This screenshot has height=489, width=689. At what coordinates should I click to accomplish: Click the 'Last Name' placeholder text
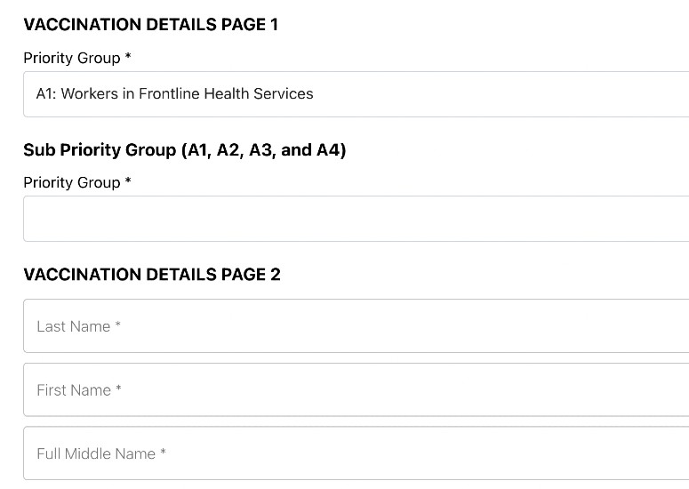point(74,326)
